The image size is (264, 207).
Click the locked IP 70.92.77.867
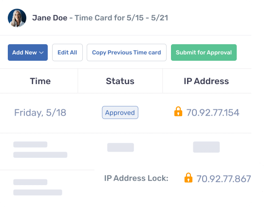tap(224, 179)
